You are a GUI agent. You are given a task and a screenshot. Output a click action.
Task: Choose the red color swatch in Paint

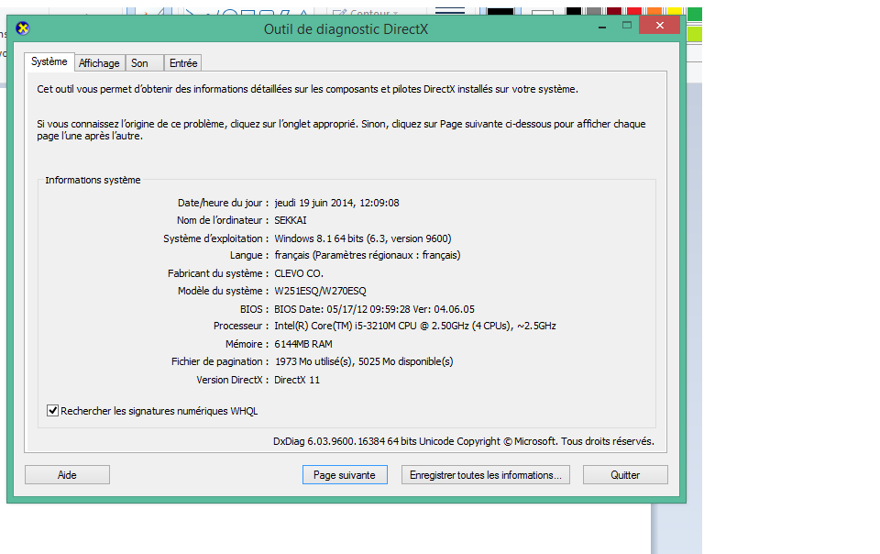(633, 11)
